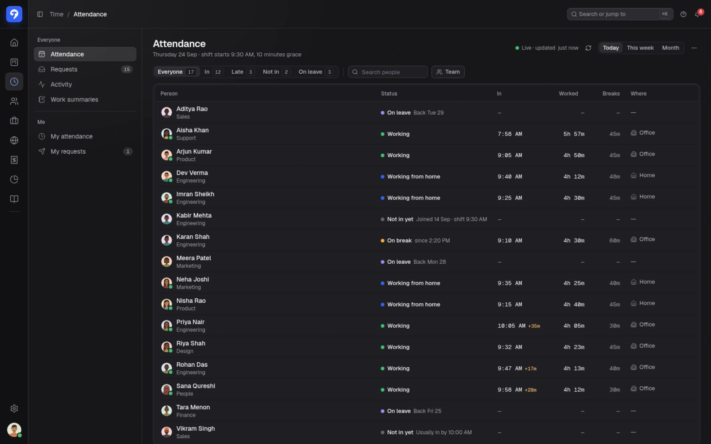Viewport: 711px width, 444px height.
Task: Filter by the Everyone tab
Action: coord(176,72)
